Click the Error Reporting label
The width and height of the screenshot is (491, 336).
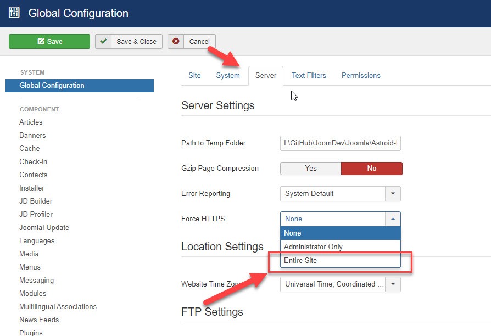205,193
